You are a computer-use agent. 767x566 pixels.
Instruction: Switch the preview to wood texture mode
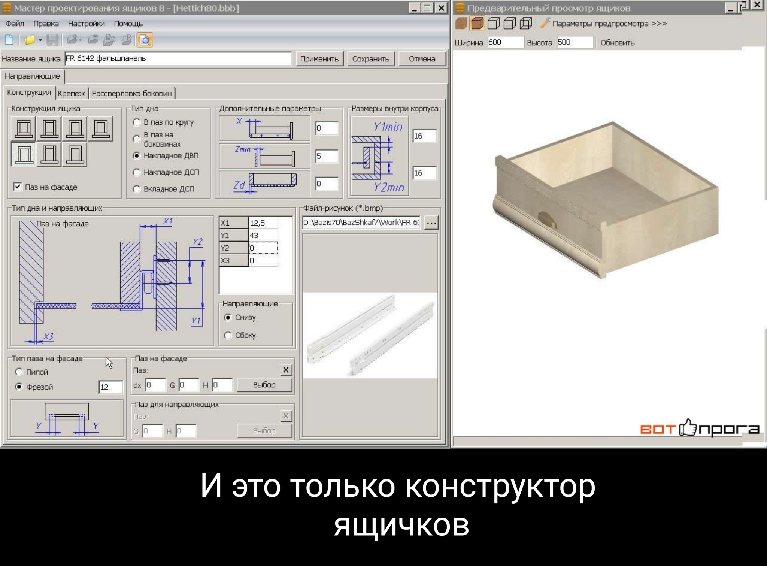click(x=461, y=24)
